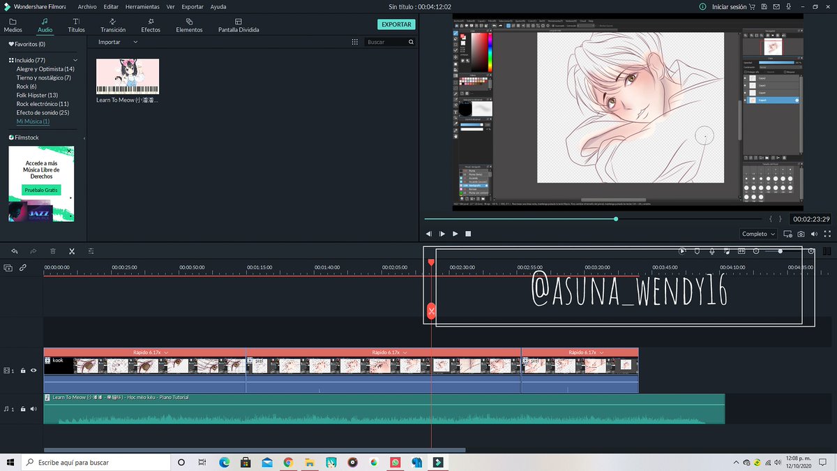Click Iniciar sesión link
The width and height of the screenshot is (837, 471).
pos(728,6)
